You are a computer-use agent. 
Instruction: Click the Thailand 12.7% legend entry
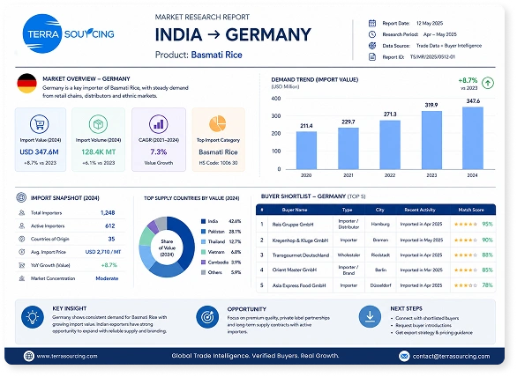click(221, 241)
